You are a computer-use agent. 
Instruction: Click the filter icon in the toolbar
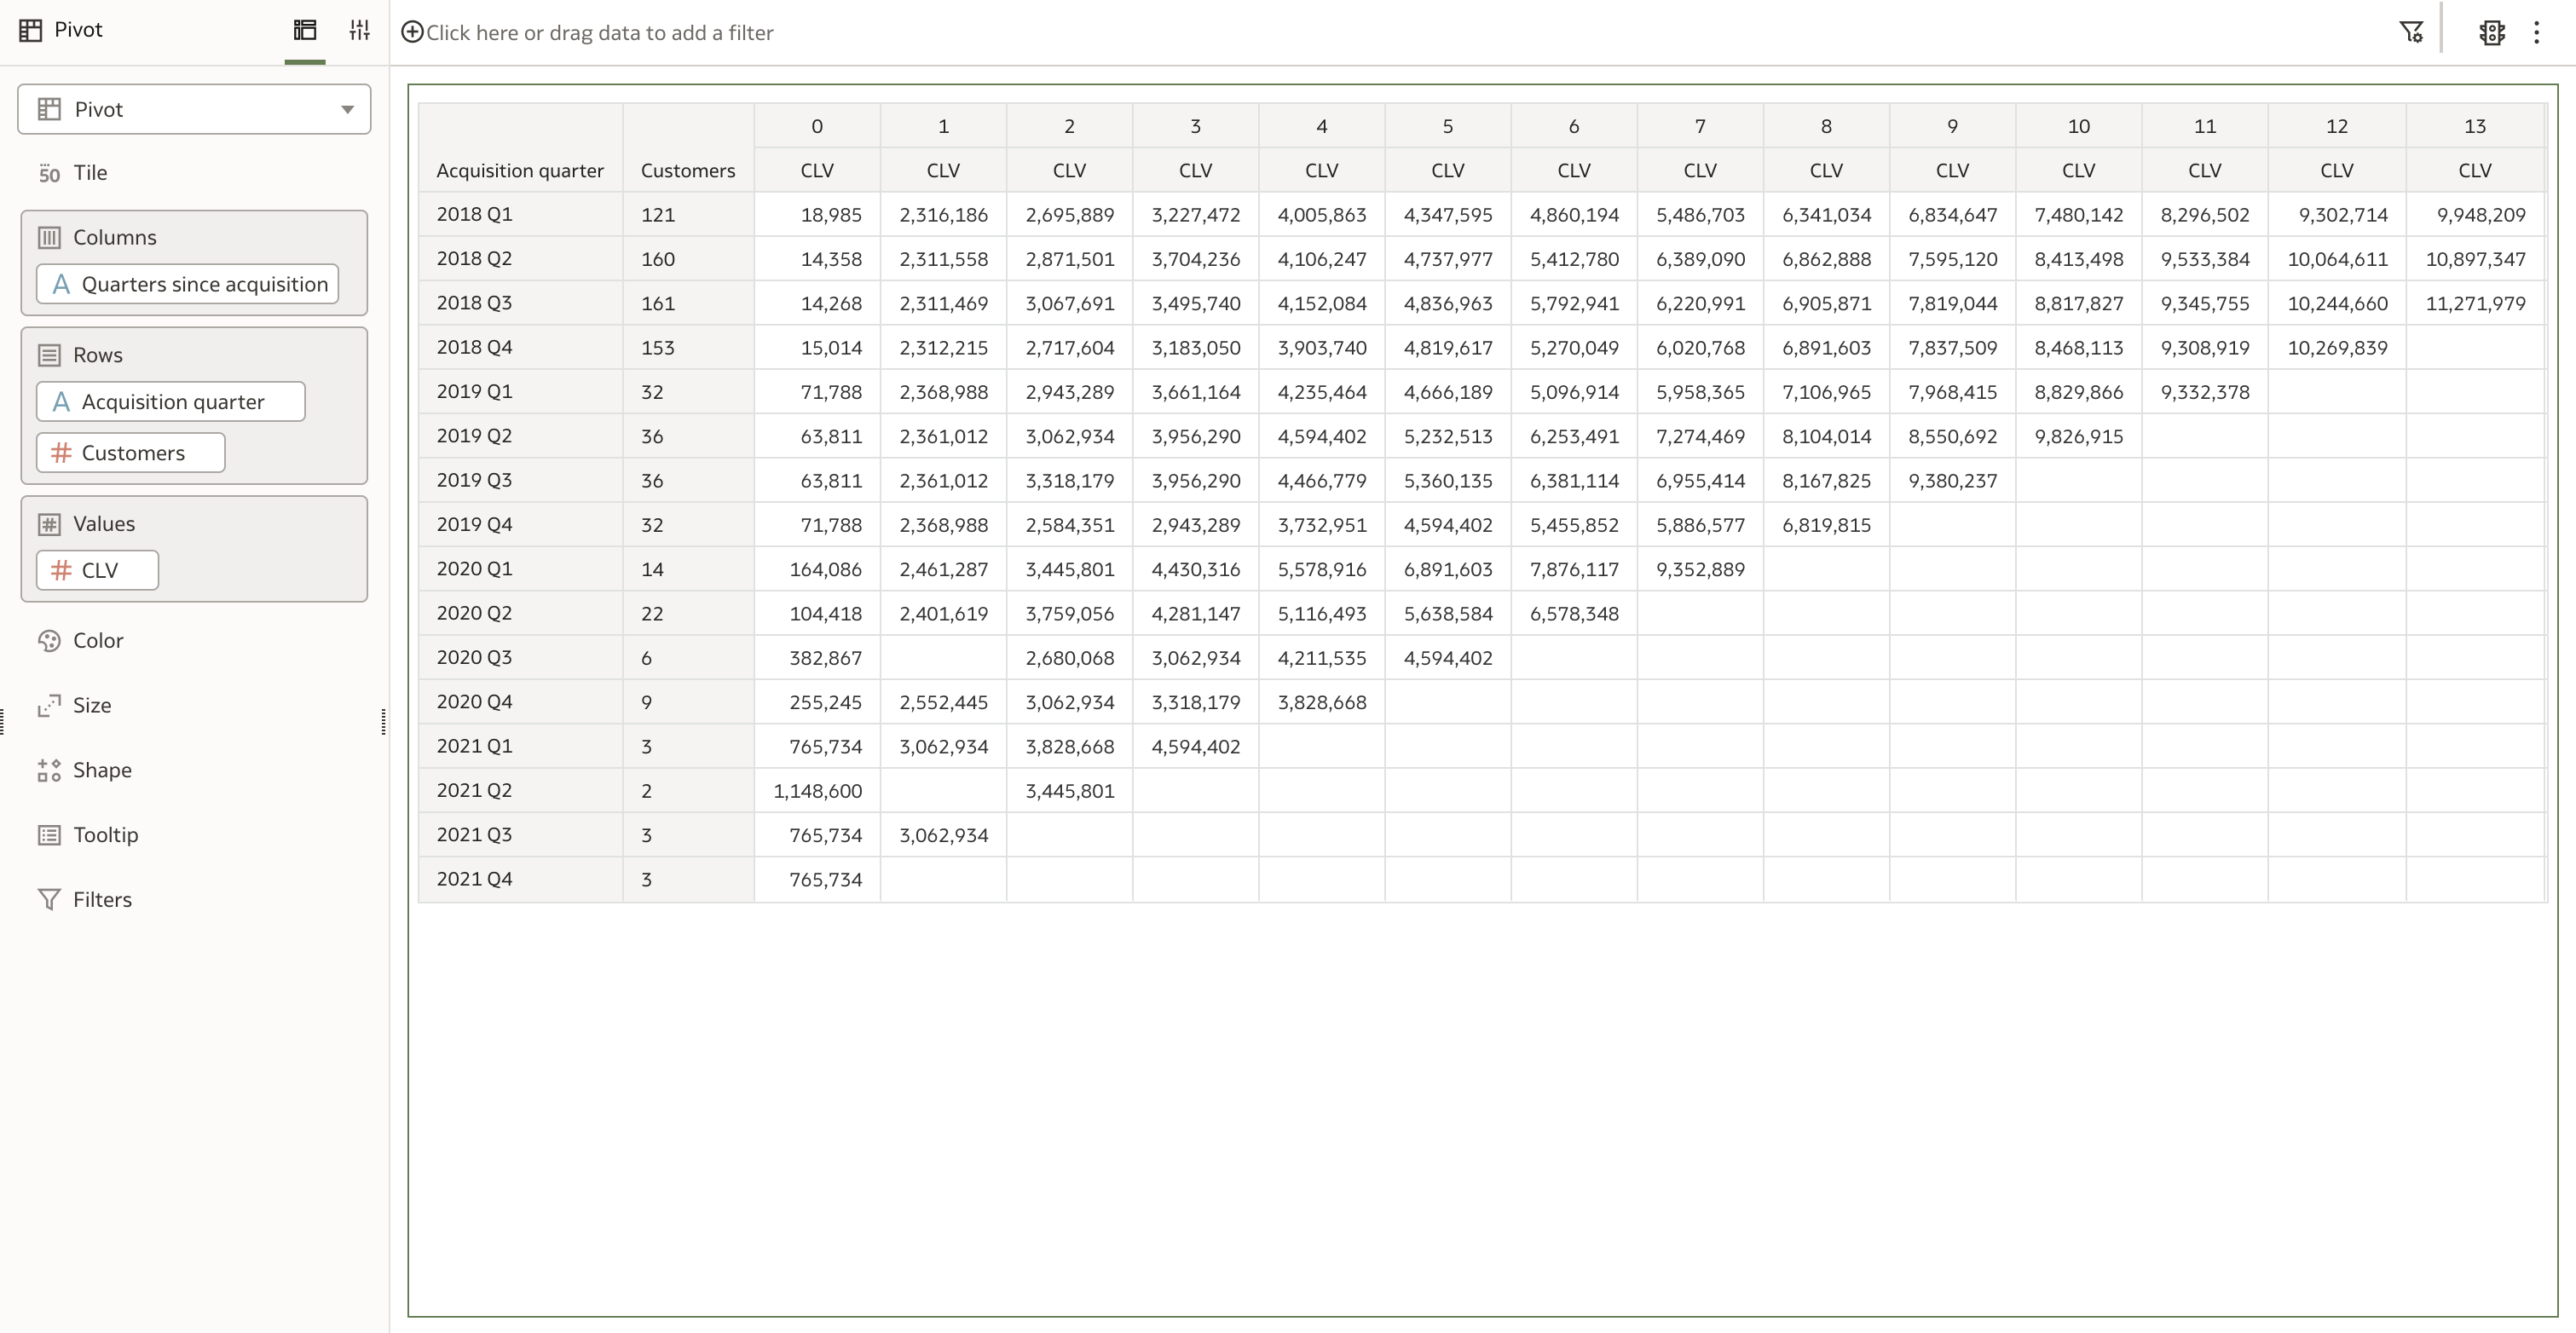coord(2410,31)
